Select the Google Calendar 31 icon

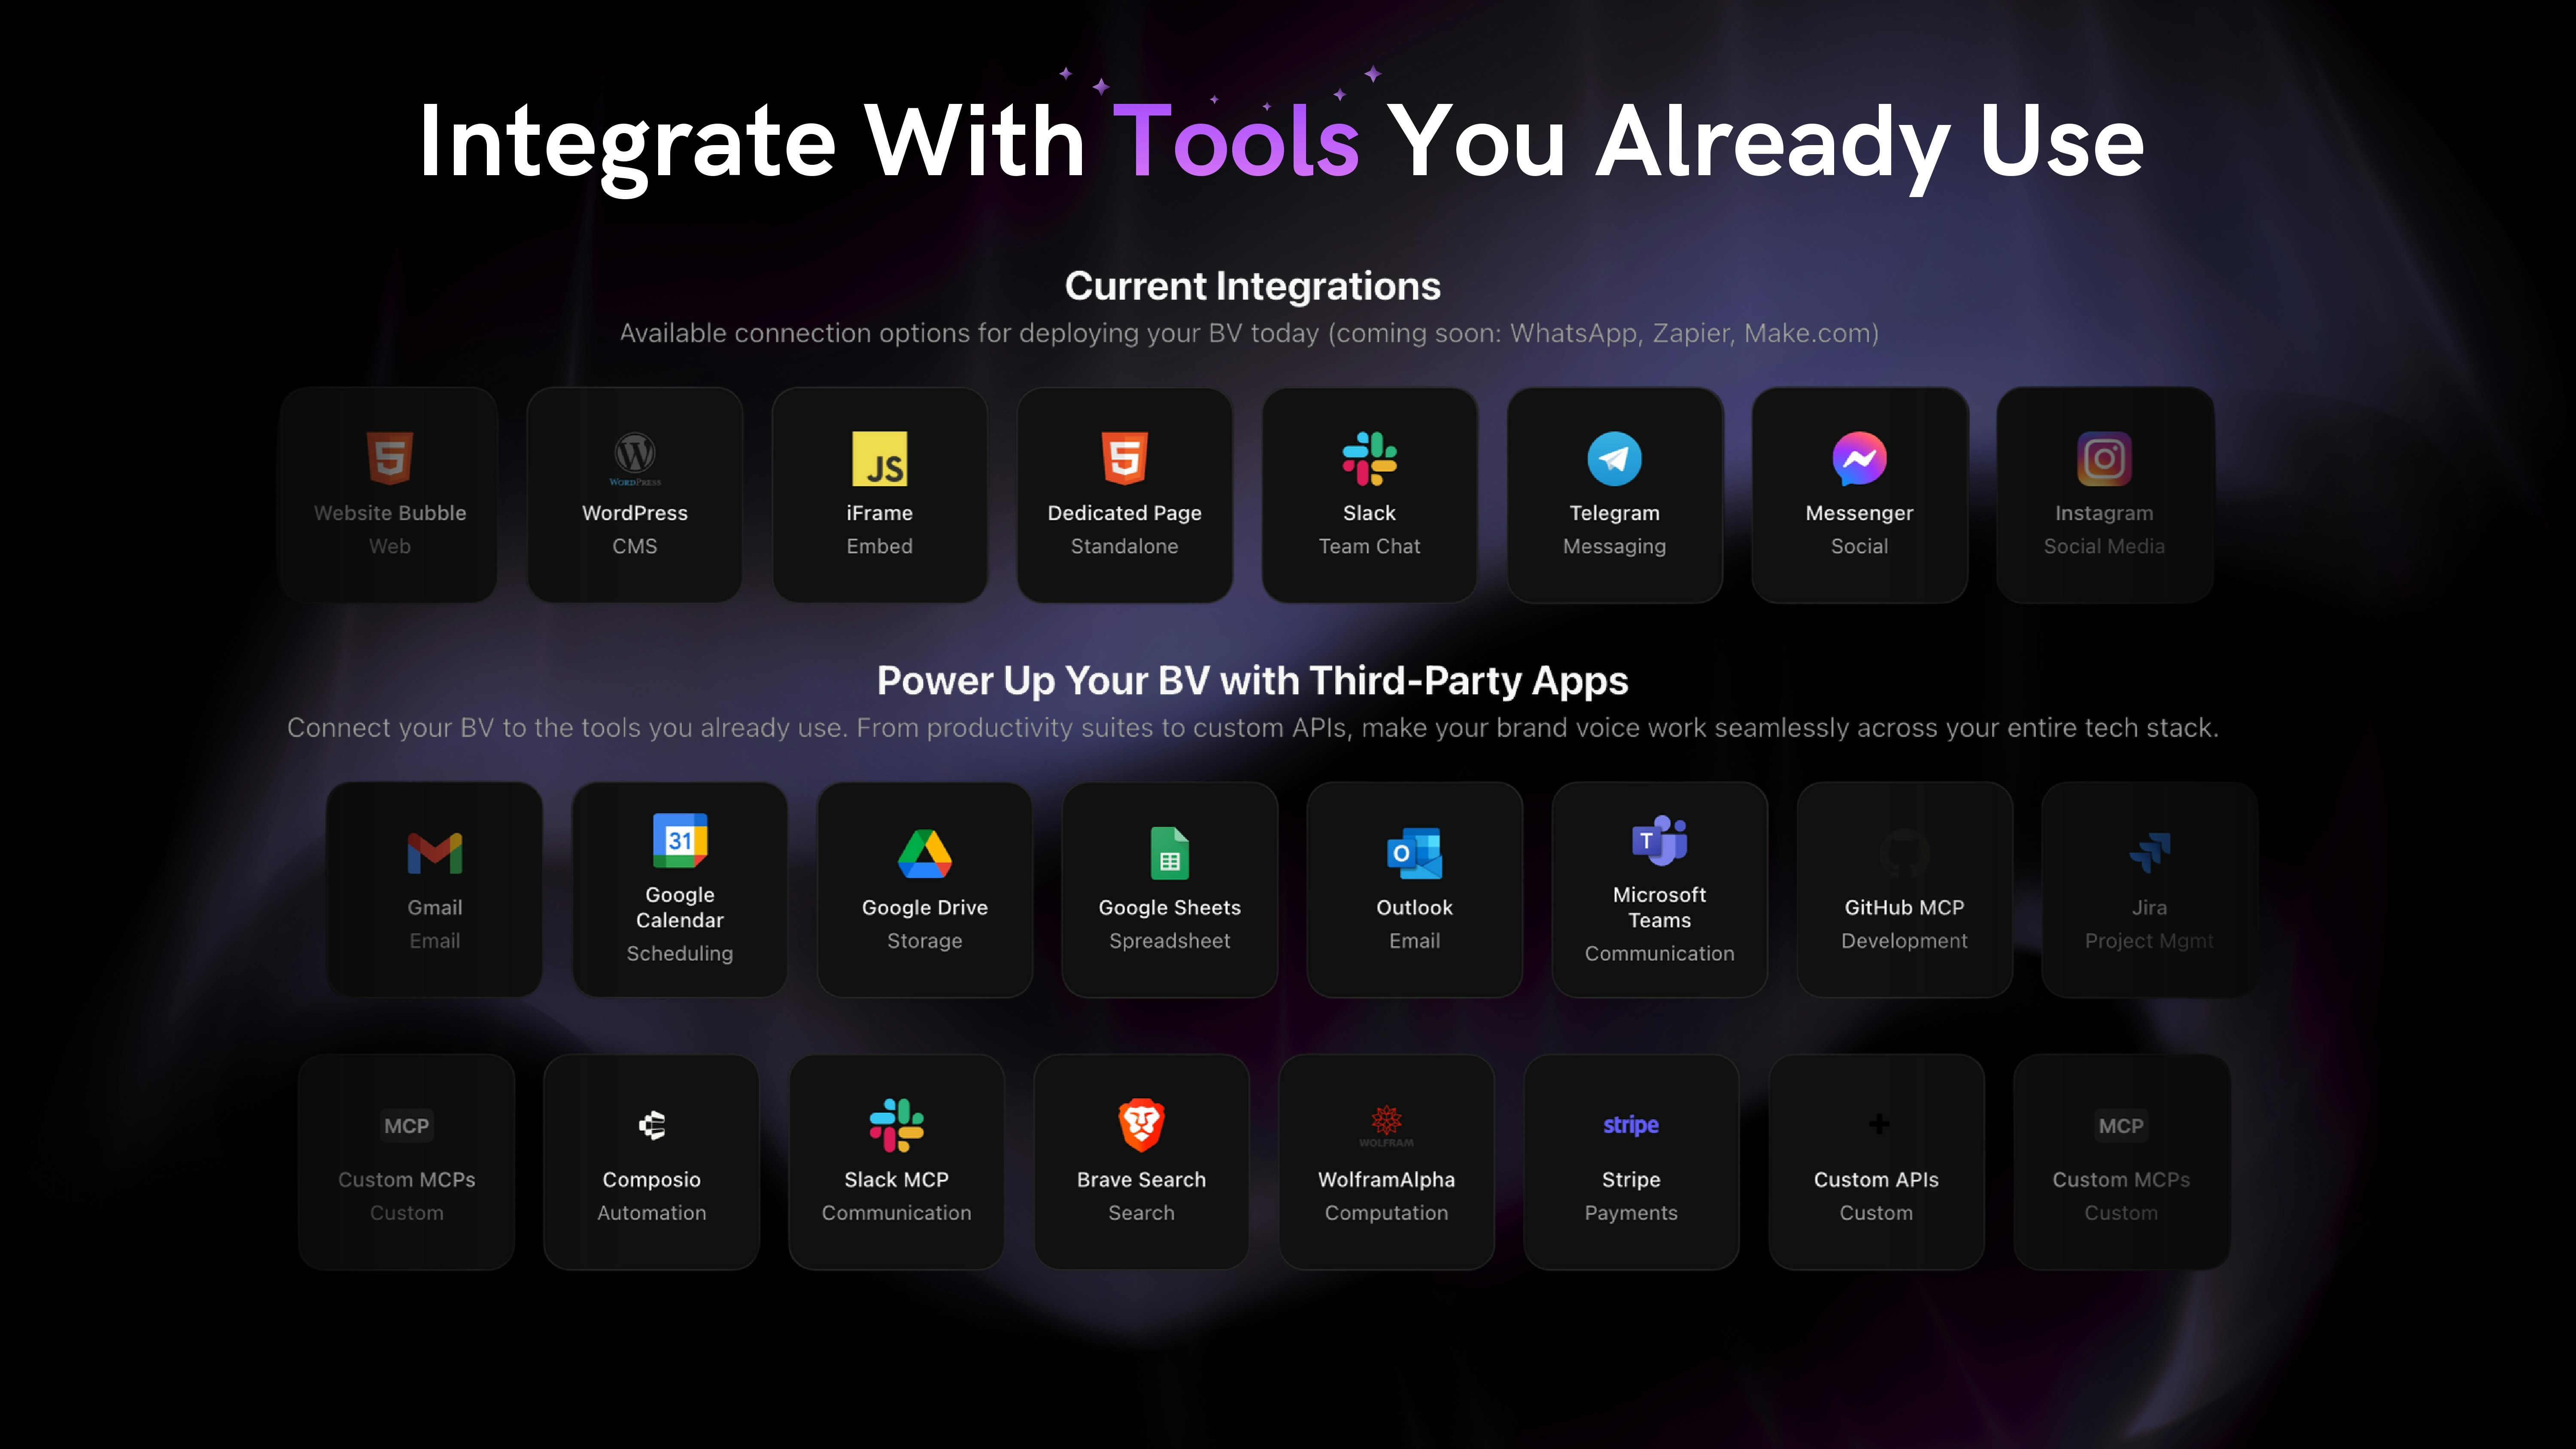(680, 840)
